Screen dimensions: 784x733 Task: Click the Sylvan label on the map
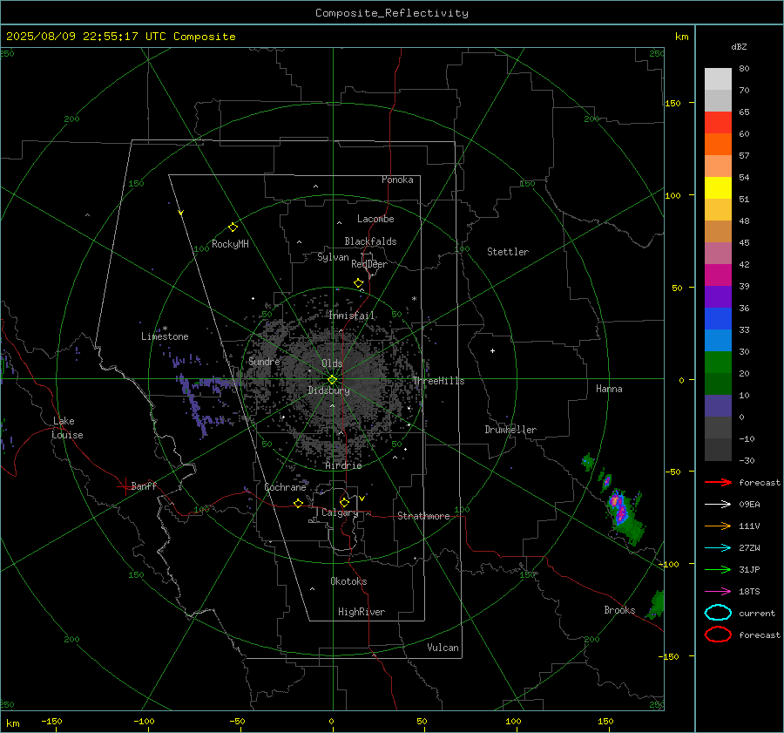tap(333, 257)
